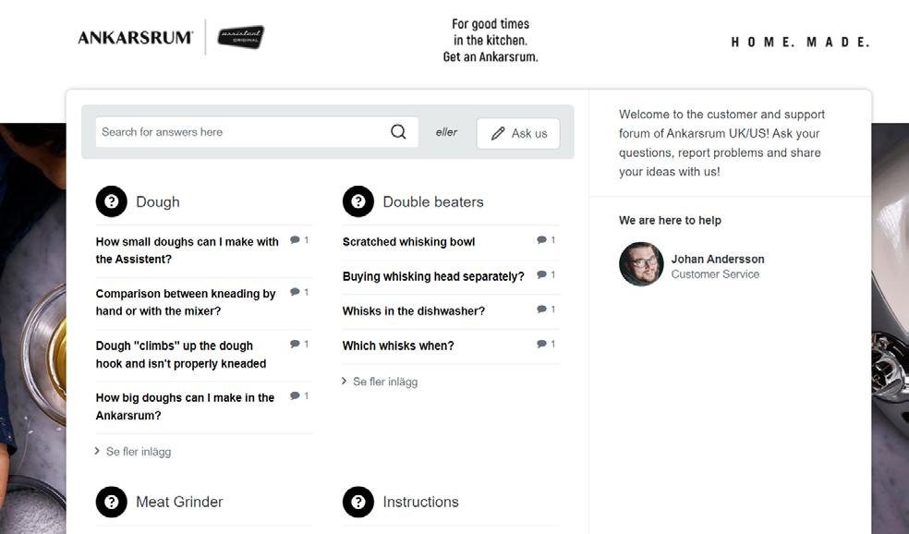Open the Meat Grinder category heading

coord(179,502)
